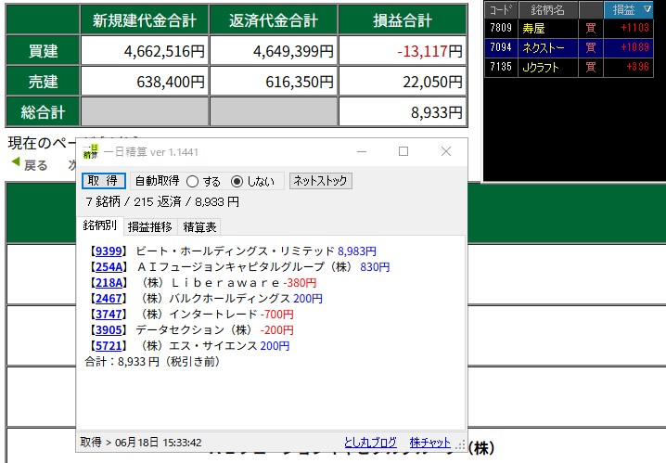Minimize the 一日精算 window
666x463 pixels.
coord(361,151)
